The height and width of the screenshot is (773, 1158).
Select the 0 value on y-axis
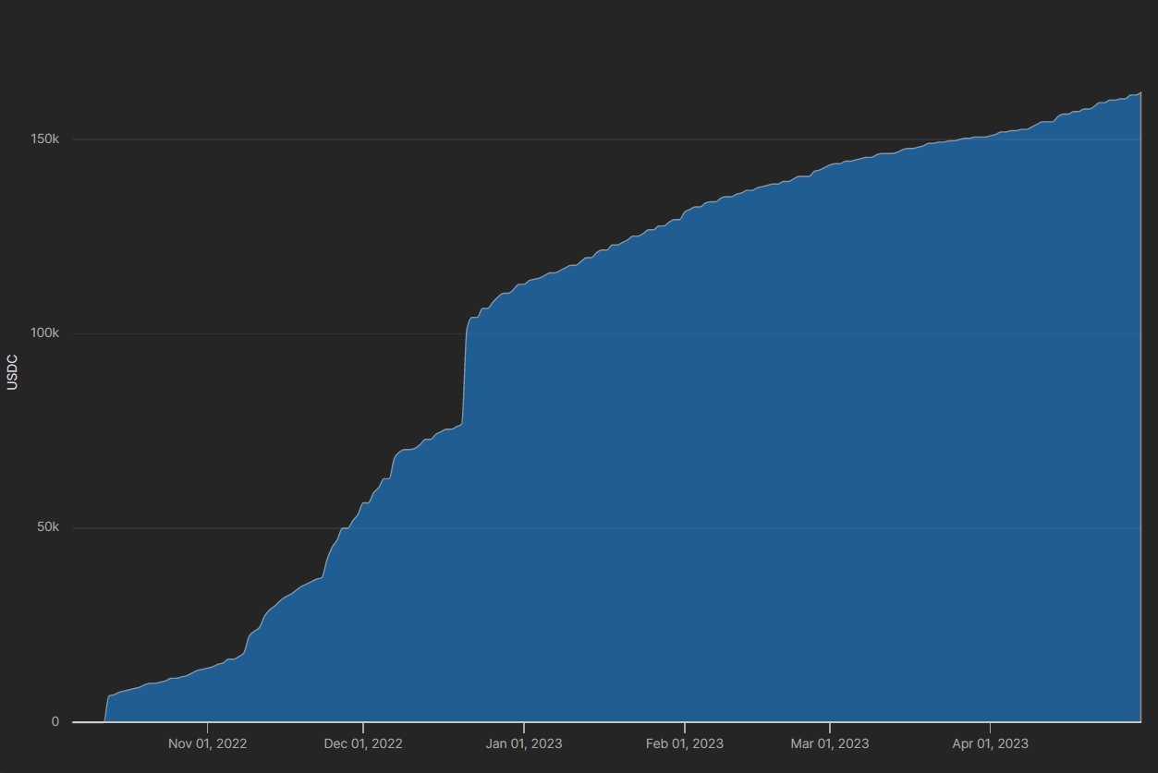point(55,722)
